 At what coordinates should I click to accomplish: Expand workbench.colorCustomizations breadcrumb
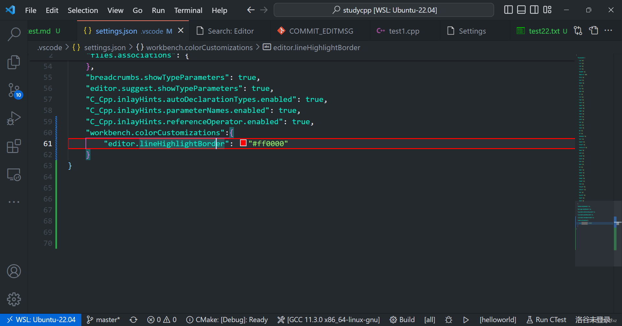coord(194,48)
